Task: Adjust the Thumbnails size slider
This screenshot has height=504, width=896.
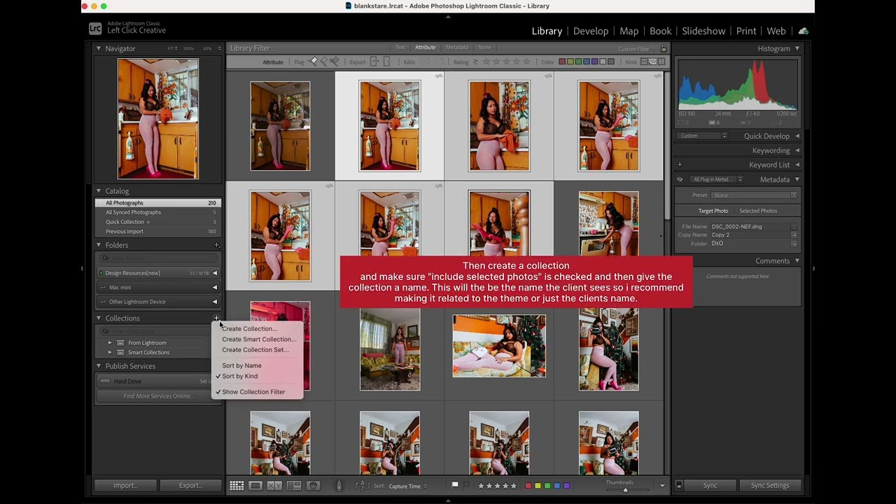Action: [x=625, y=489]
